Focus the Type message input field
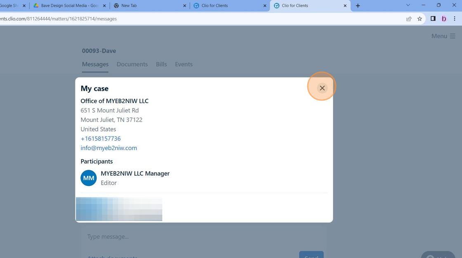462x258 pixels. pyautogui.click(x=204, y=237)
